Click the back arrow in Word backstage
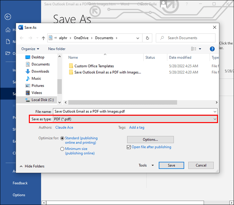This screenshot has height=205, width=234. point(8,17)
